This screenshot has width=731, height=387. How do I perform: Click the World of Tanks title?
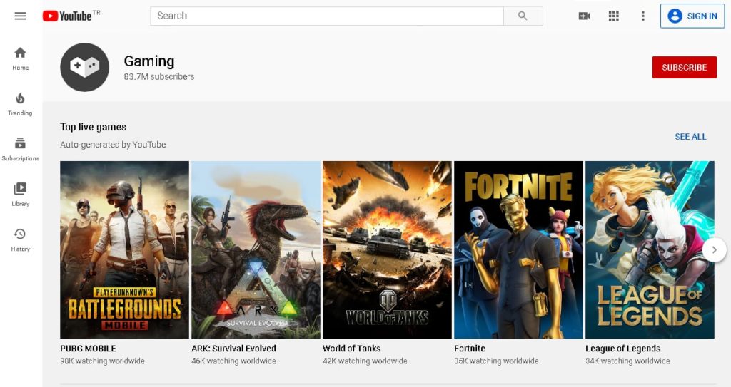pos(351,349)
